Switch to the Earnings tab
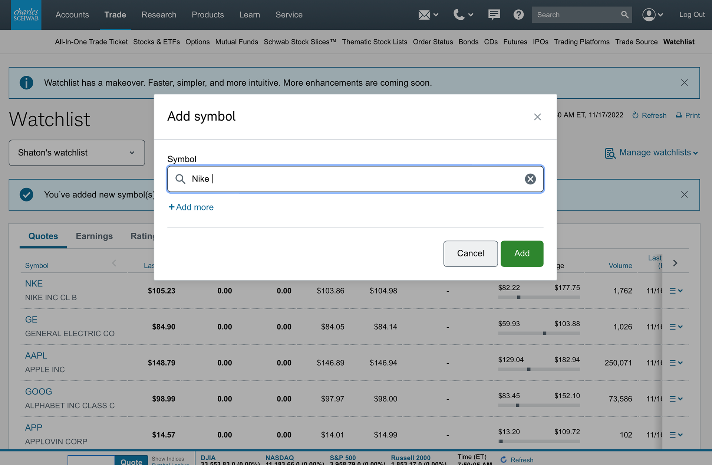Image resolution: width=712 pixels, height=465 pixels. (x=94, y=236)
